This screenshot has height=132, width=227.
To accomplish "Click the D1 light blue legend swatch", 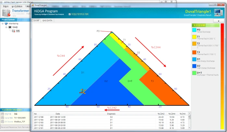I will [194, 59].
